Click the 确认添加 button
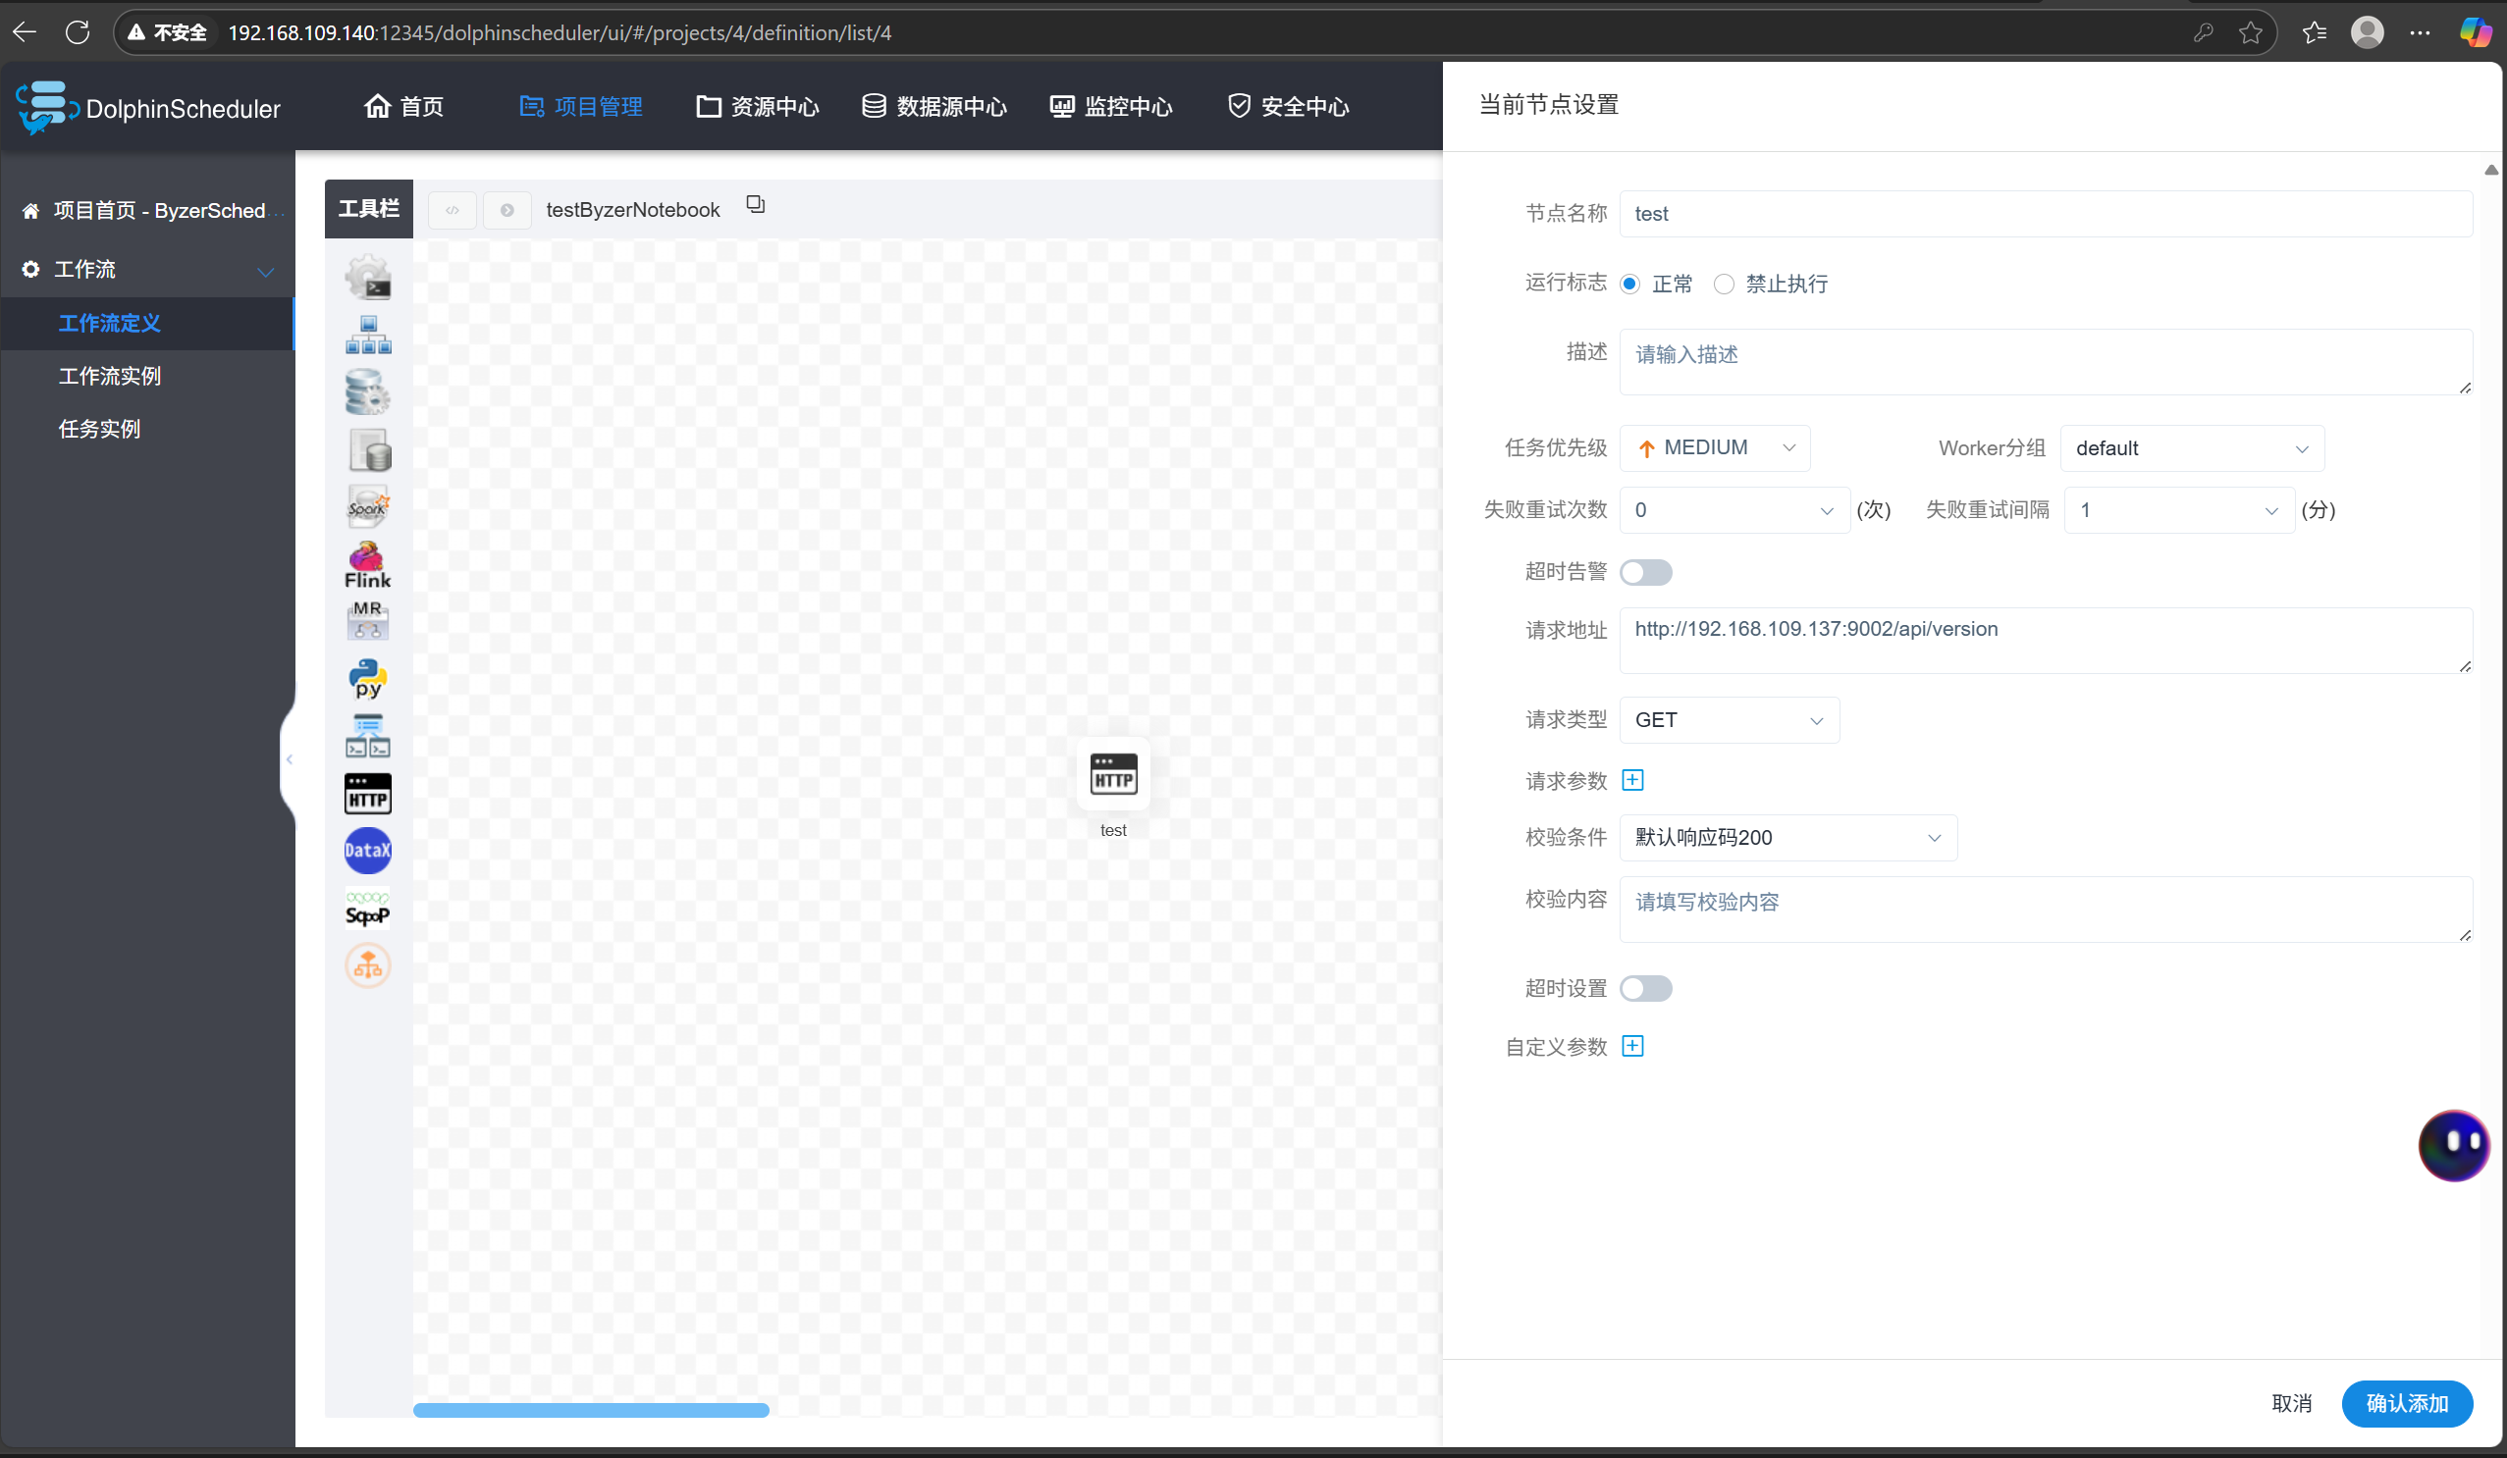The width and height of the screenshot is (2507, 1458). point(2406,1403)
